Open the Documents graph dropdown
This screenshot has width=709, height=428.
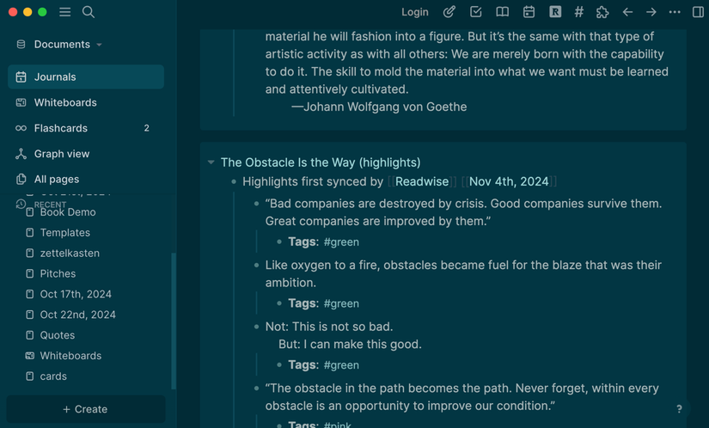pyautogui.click(x=68, y=45)
